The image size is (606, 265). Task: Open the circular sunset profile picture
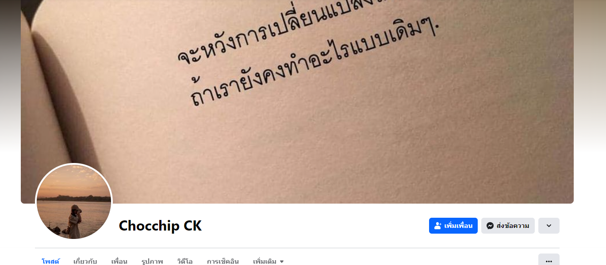click(74, 202)
